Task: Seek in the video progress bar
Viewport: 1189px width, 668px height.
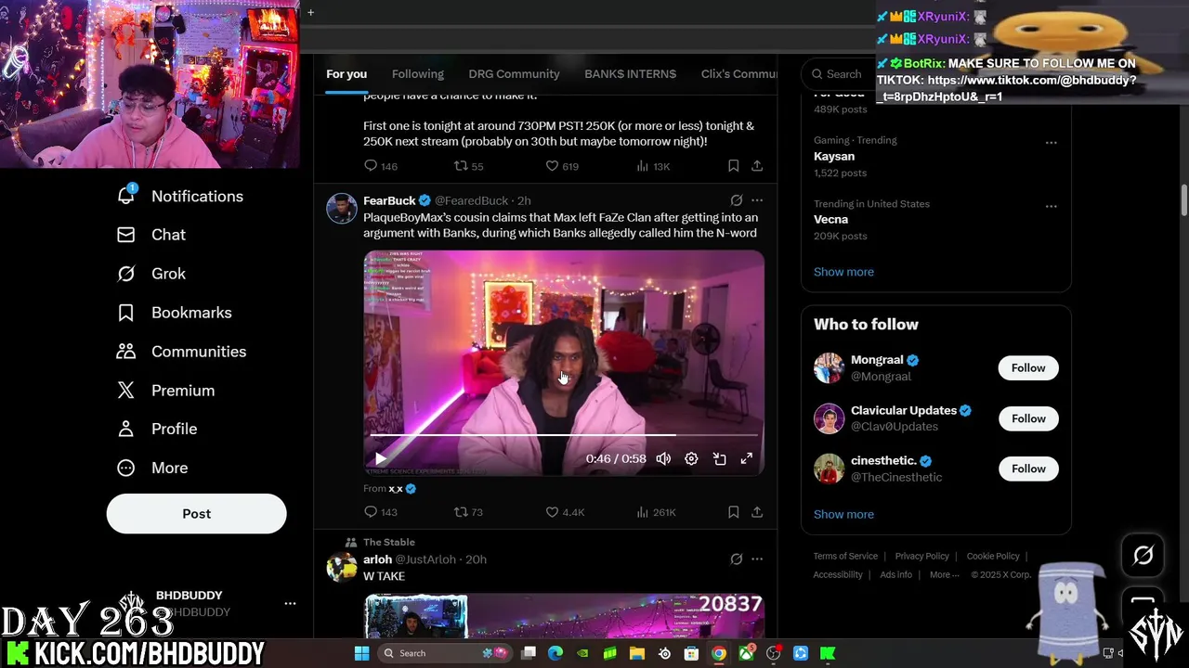Action: 564,434
